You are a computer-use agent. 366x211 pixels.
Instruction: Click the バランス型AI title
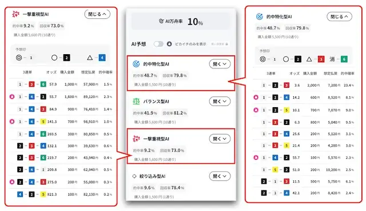click(156, 102)
